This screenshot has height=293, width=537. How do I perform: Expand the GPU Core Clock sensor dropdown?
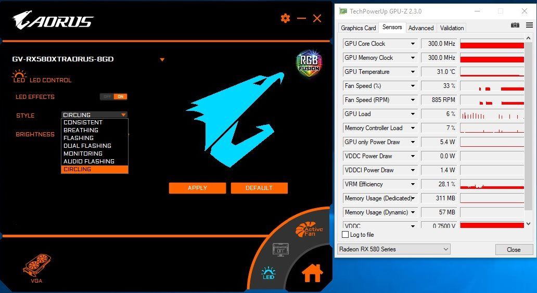413,44
